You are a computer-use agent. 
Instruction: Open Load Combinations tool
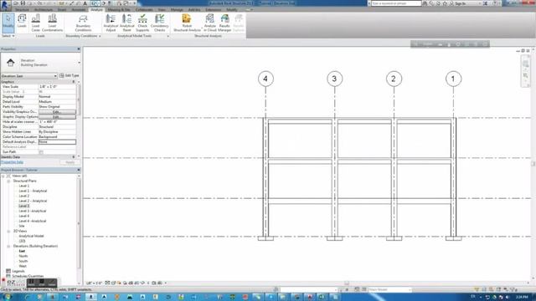pyautogui.click(x=52, y=23)
